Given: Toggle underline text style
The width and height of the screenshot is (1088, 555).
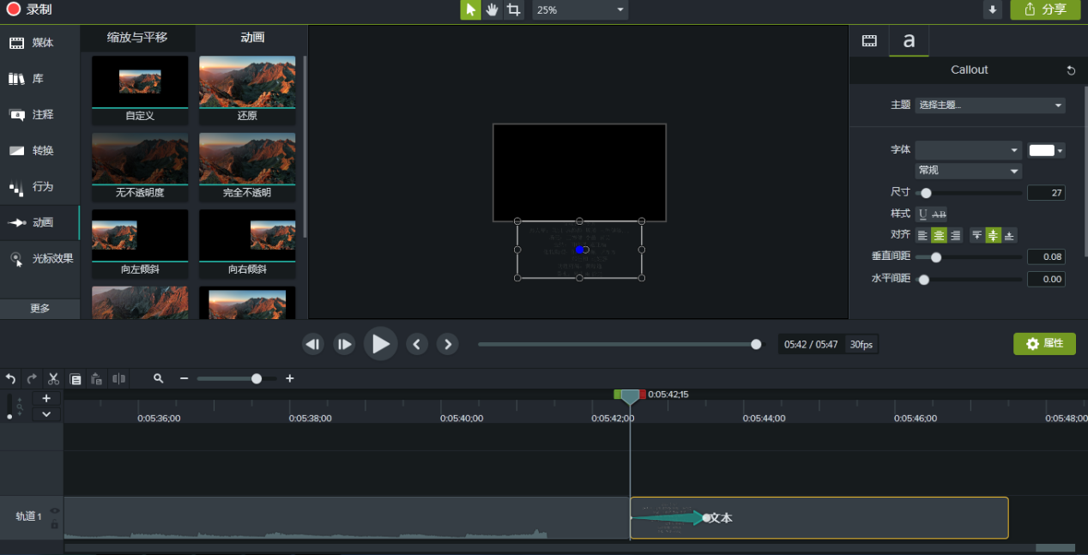Looking at the screenshot, I should point(923,214).
